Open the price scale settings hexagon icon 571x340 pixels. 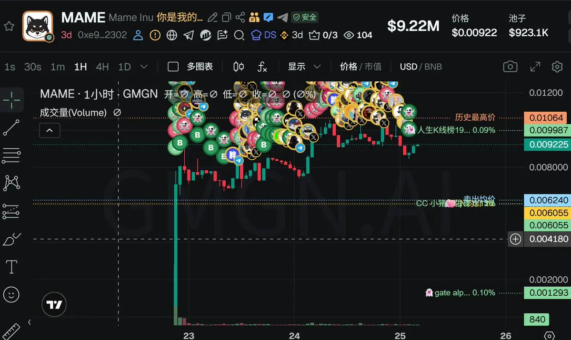[549, 335]
